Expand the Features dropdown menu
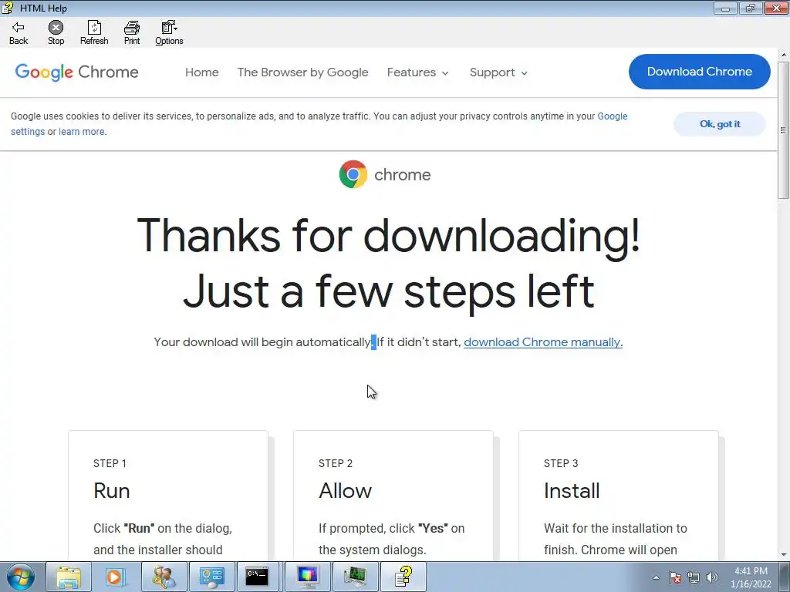Screen dimensions: 790x592 [x=417, y=72]
